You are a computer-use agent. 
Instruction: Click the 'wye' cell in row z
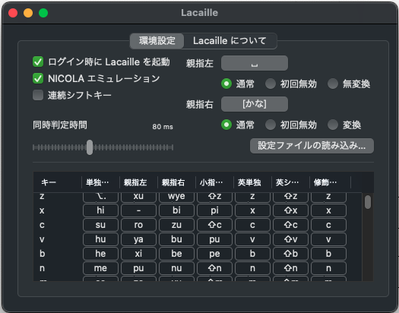click(176, 197)
